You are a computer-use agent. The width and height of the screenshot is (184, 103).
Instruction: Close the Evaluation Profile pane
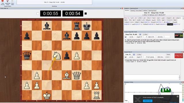pos(183,82)
